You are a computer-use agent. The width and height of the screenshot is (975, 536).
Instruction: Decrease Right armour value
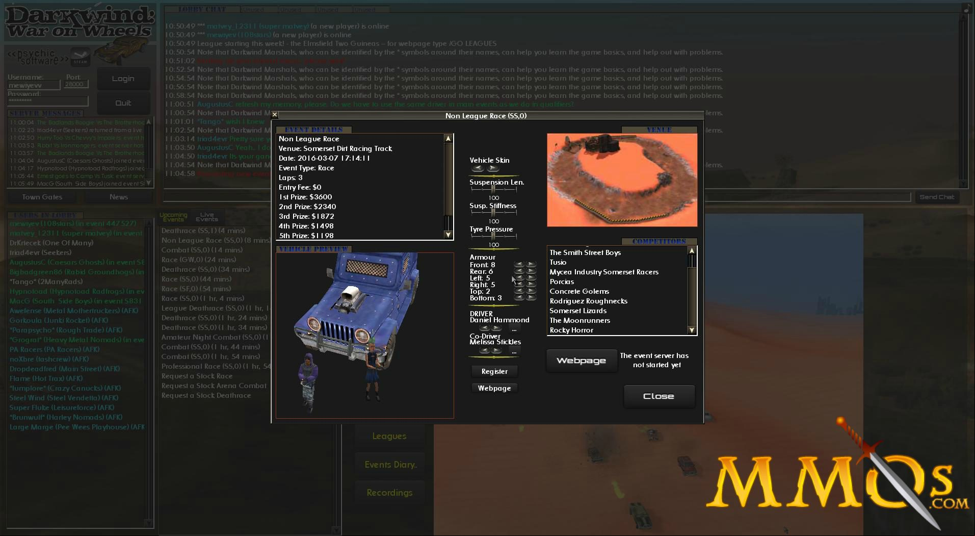coord(519,285)
